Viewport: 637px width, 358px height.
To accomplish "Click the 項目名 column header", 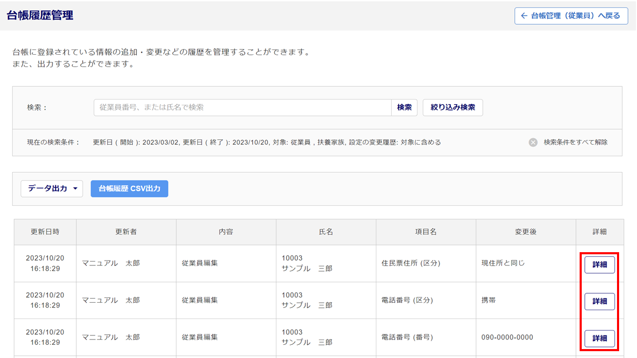I will tap(425, 232).
